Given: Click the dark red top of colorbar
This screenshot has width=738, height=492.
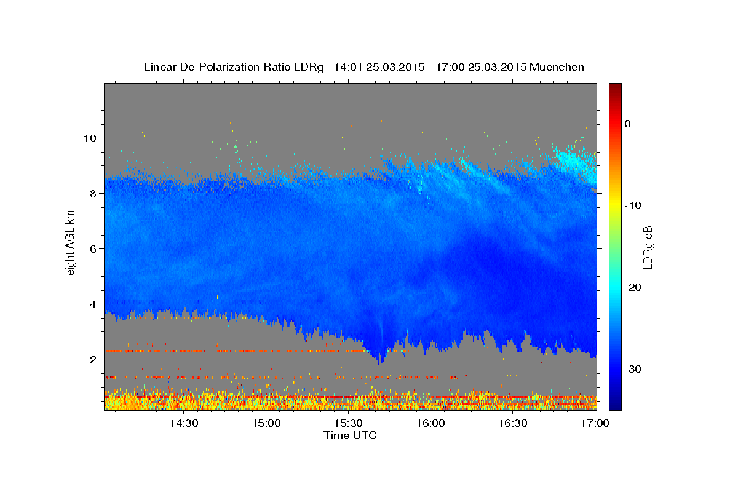Looking at the screenshot, I should click(615, 89).
